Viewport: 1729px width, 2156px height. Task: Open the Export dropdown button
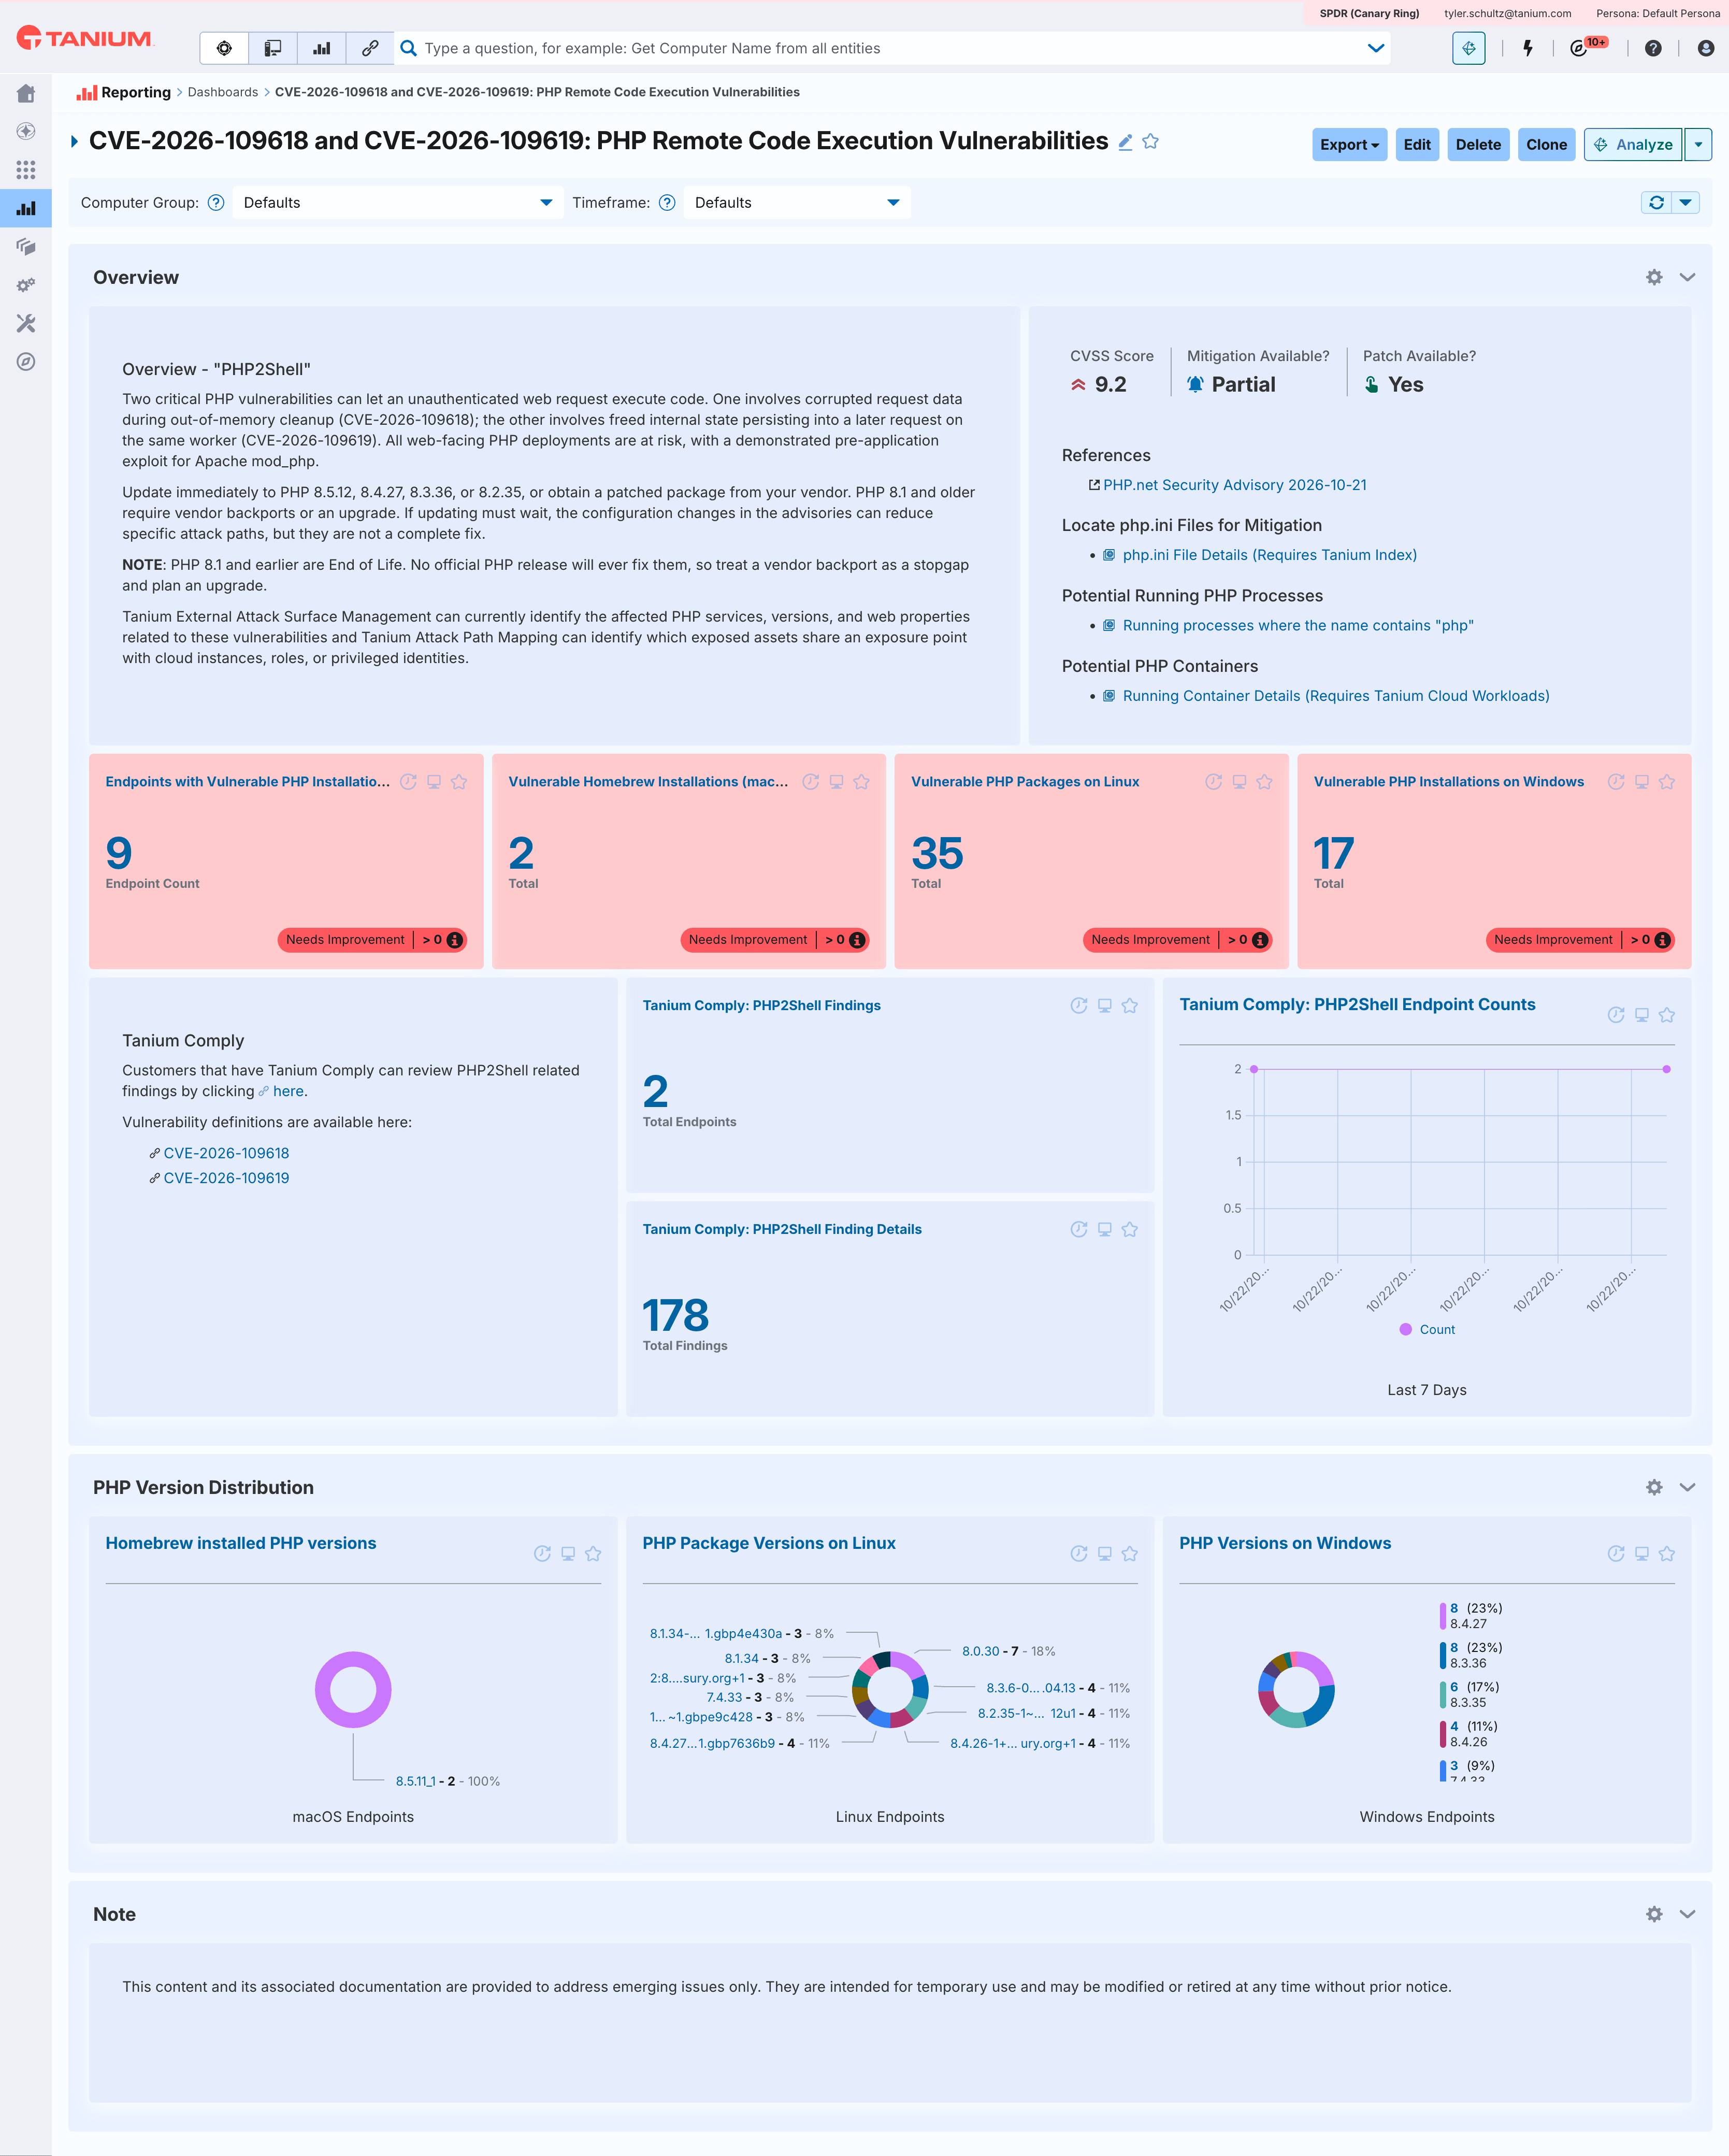click(x=1349, y=144)
